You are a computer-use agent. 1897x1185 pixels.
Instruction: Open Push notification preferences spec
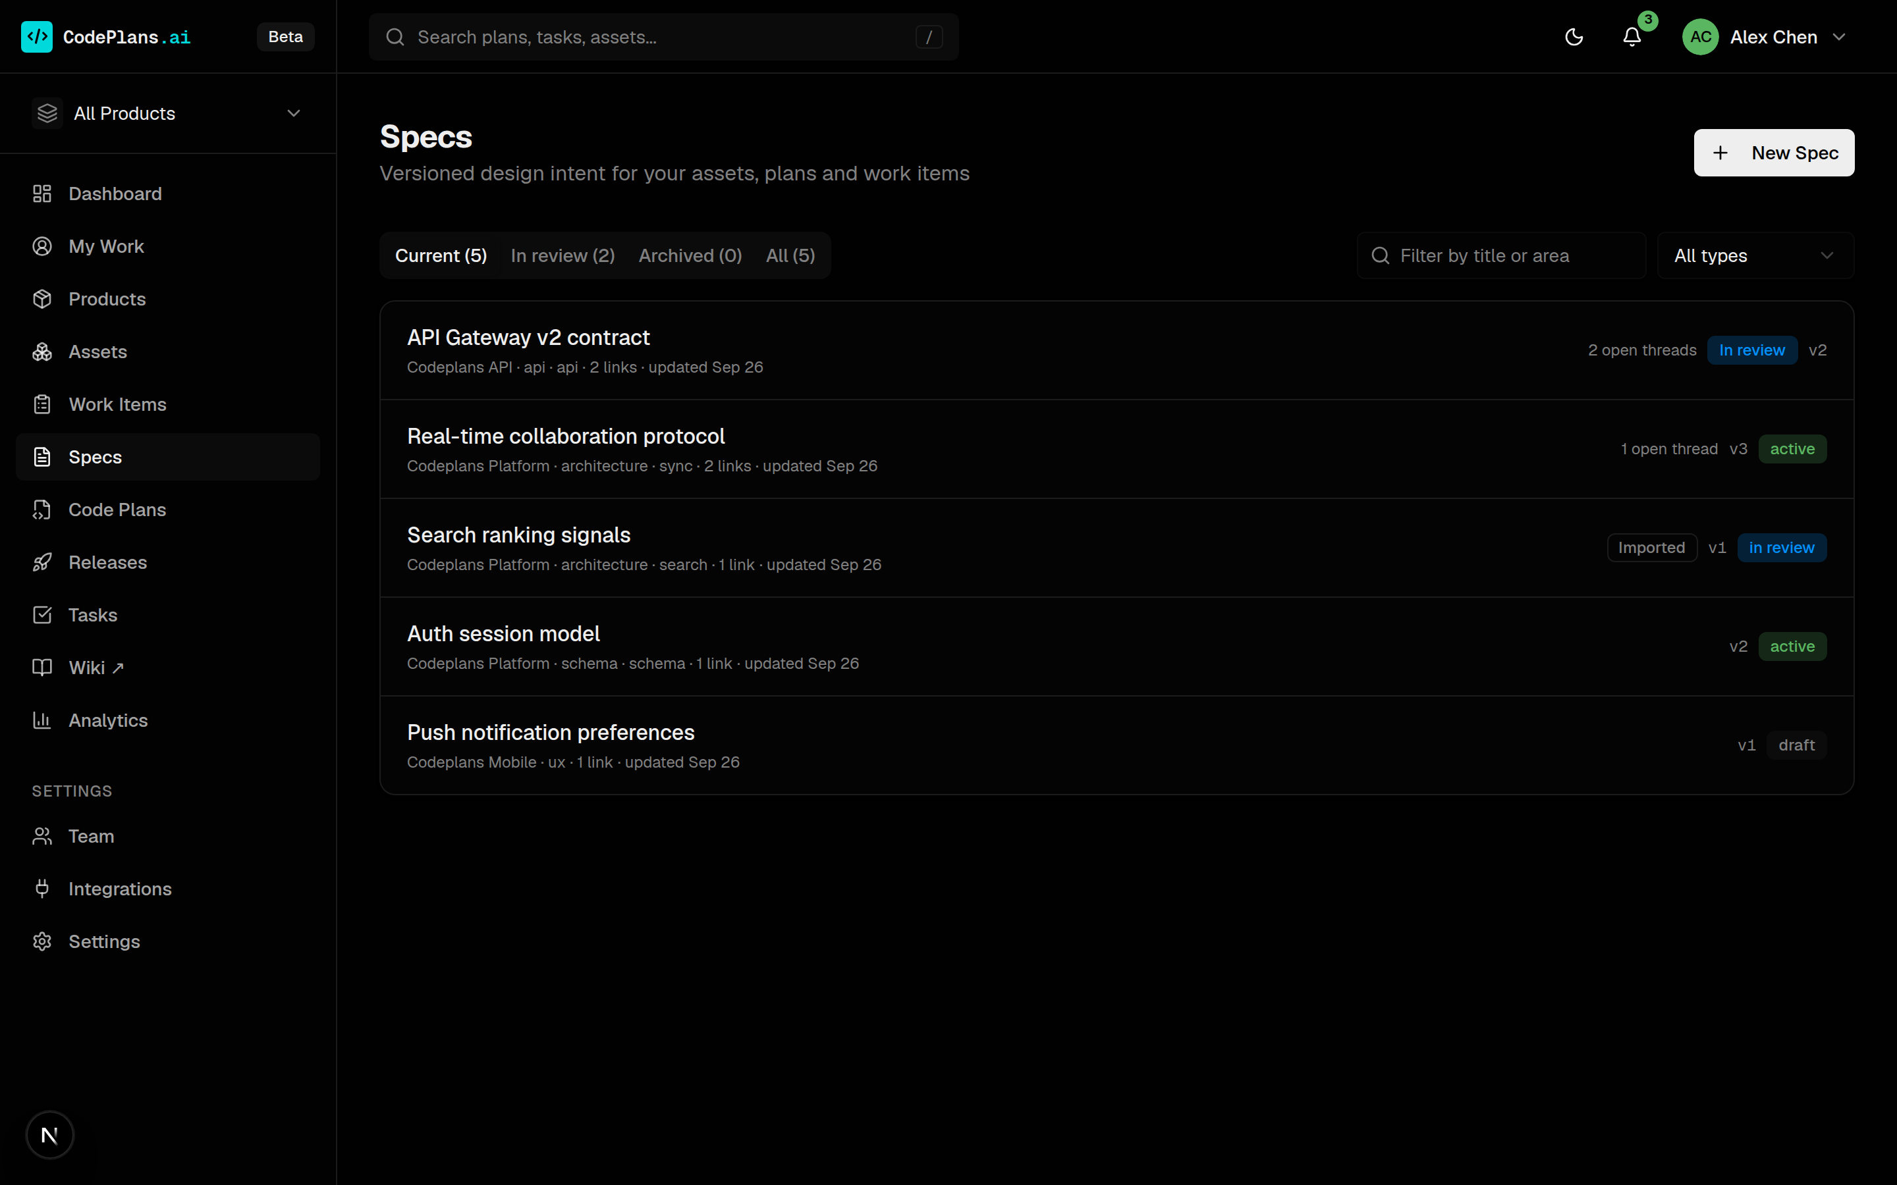1116,746
